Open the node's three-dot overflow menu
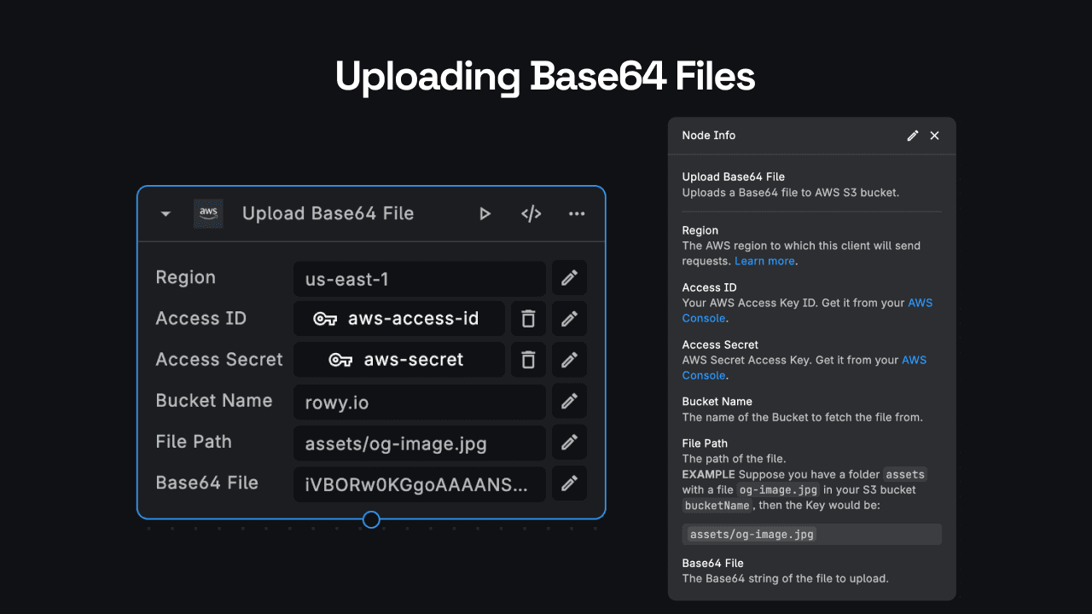Image resolution: width=1092 pixels, height=614 pixels. 577,213
